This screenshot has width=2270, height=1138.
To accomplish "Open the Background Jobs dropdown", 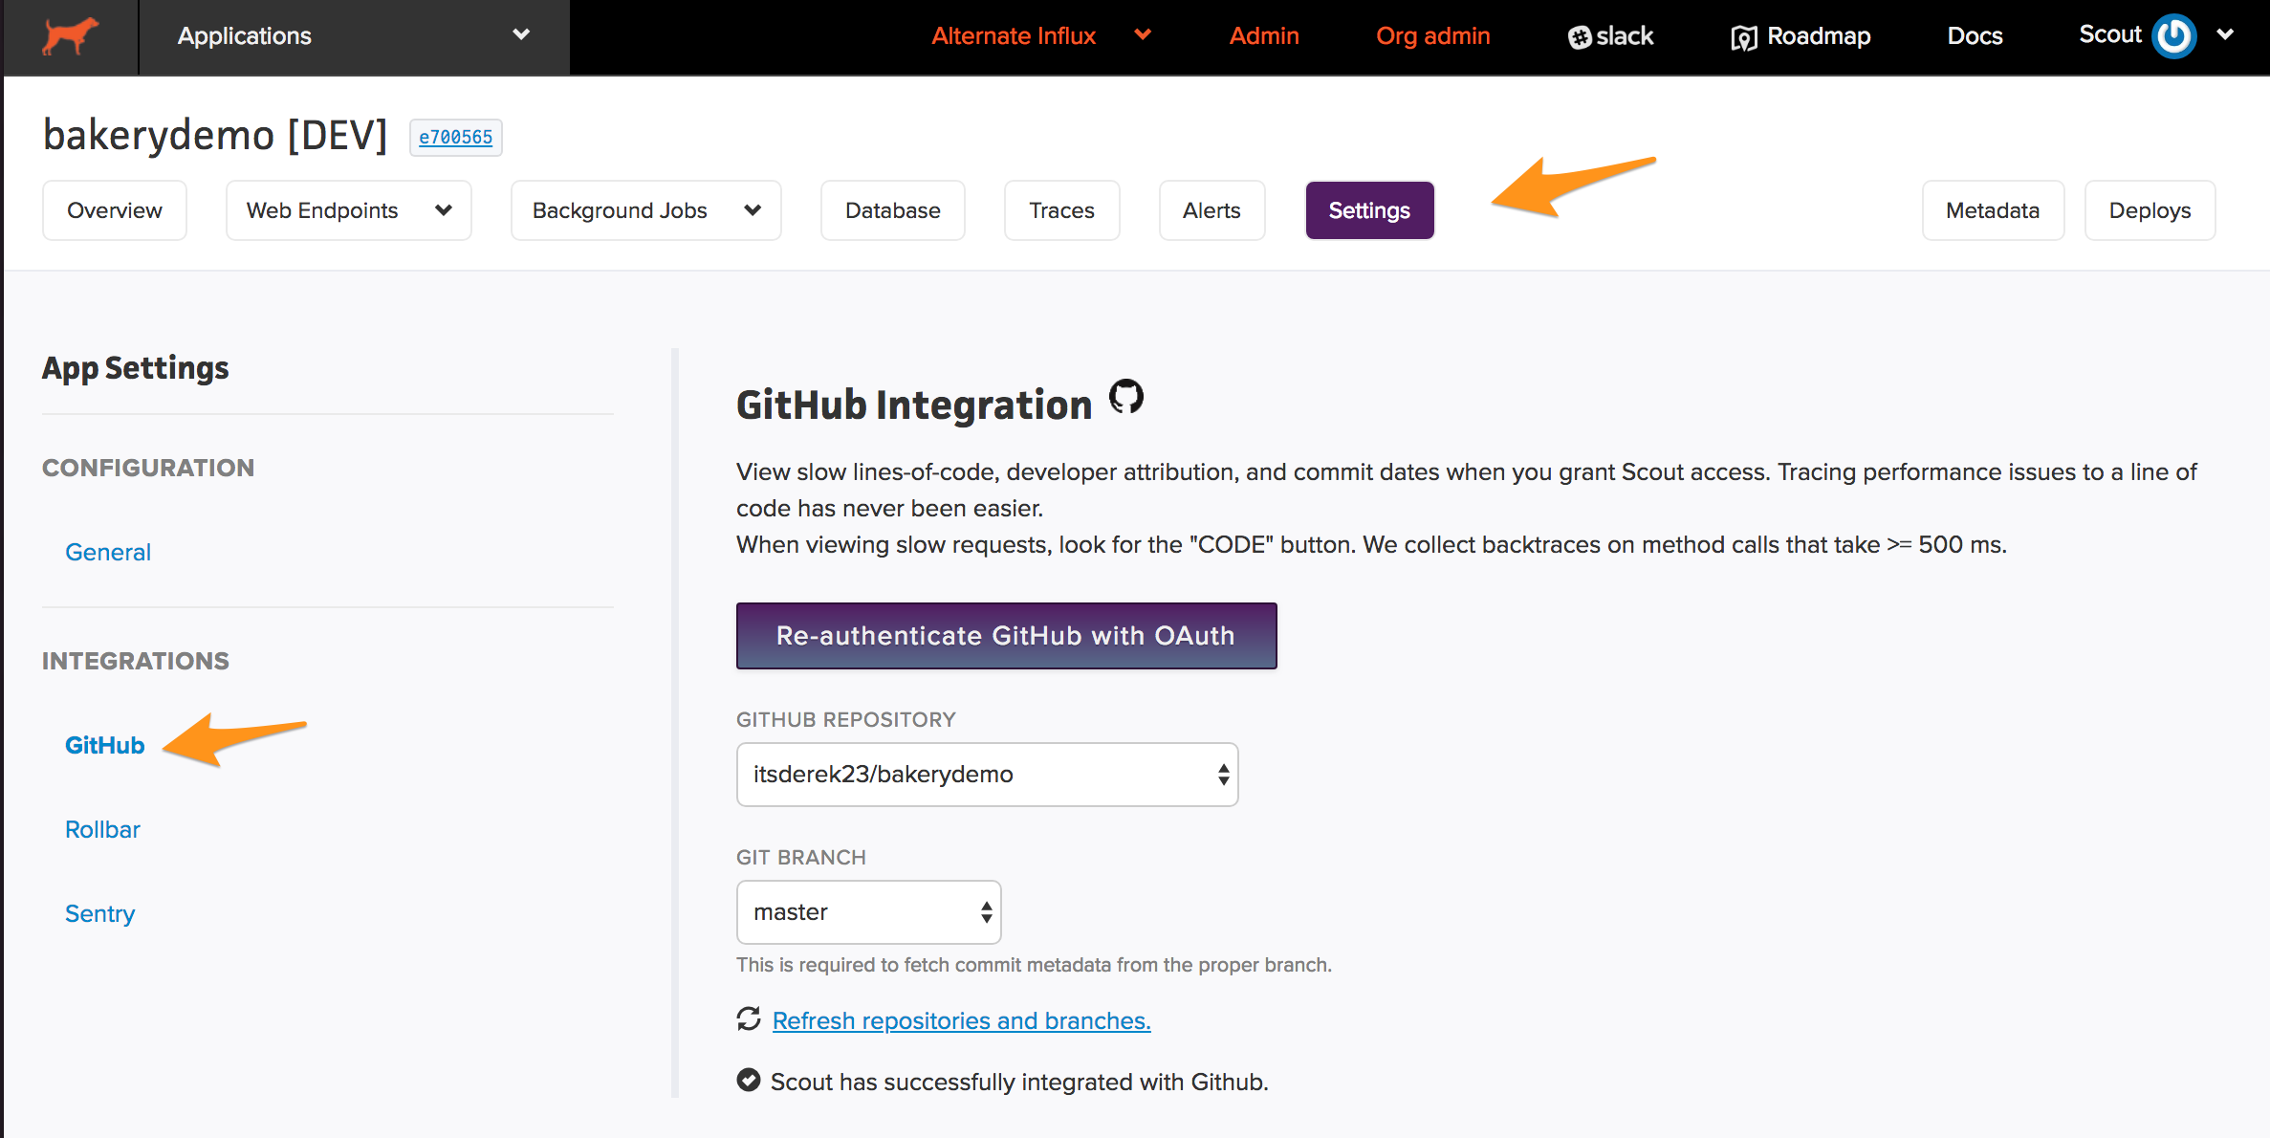I will (646, 210).
